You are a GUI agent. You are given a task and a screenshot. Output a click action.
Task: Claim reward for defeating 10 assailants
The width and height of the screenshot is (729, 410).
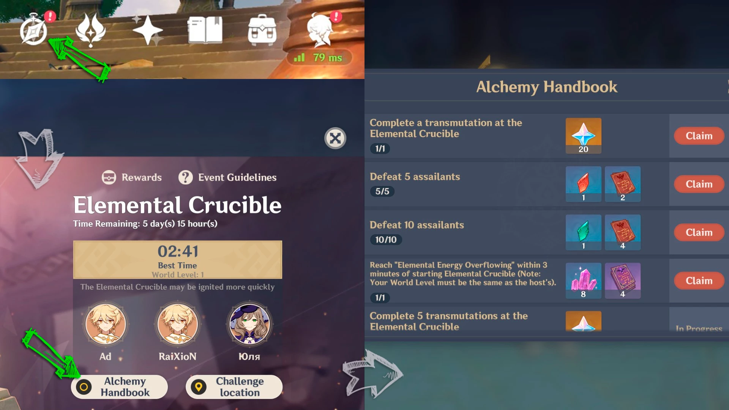click(x=699, y=232)
